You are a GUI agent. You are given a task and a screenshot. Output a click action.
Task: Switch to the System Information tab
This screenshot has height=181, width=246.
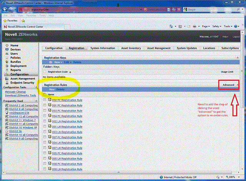(x=103, y=48)
